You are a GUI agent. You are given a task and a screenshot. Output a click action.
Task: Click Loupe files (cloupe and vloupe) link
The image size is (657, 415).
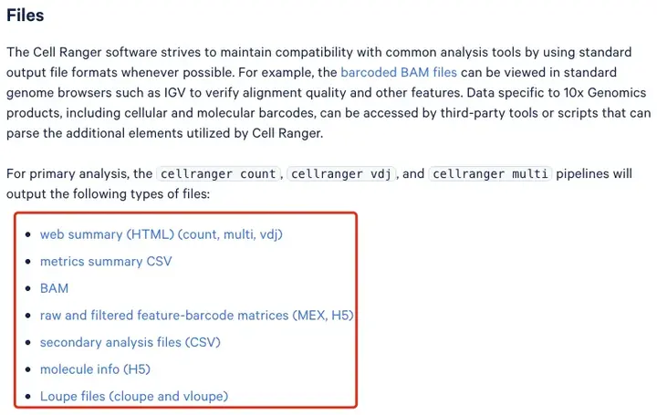(134, 396)
